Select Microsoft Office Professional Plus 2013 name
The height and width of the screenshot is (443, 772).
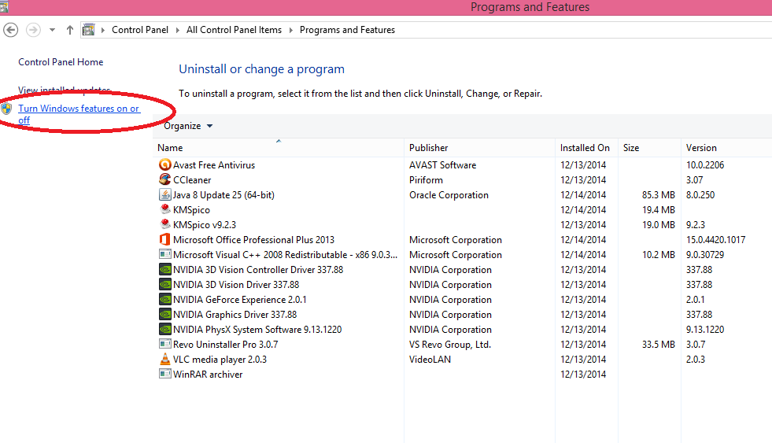(253, 240)
